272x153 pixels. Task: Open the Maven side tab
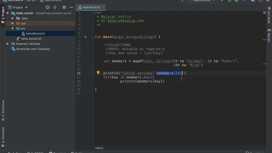point(269,35)
